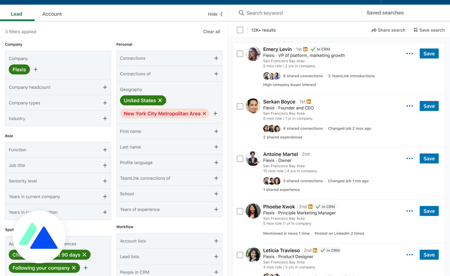Open Phoebe Kwok's profile photo
The height and width of the screenshot is (276, 450).
tap(253, 211)
